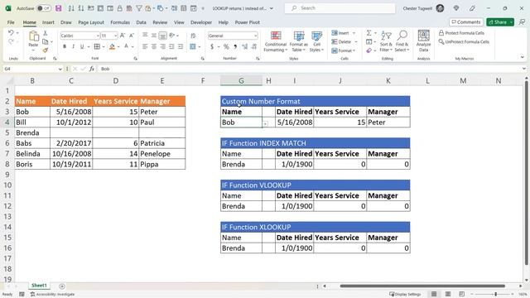The height and width of the screenshot is (298, 530).
Task: Open the File menu
Action: point(11,22)
